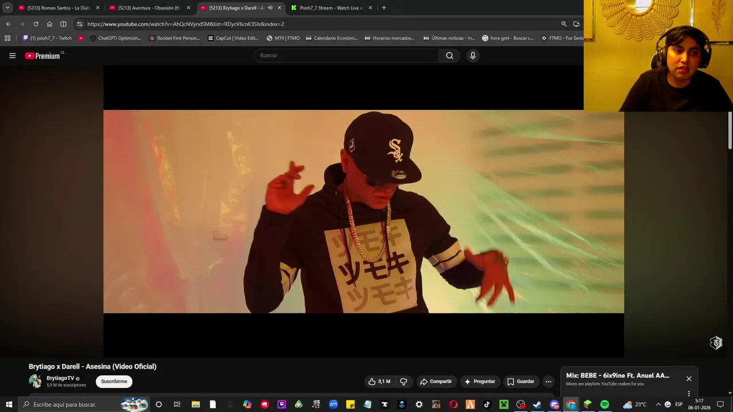
Task: Start voice search with the microphone
Action: pyautogui.click(x=472, y=56)
